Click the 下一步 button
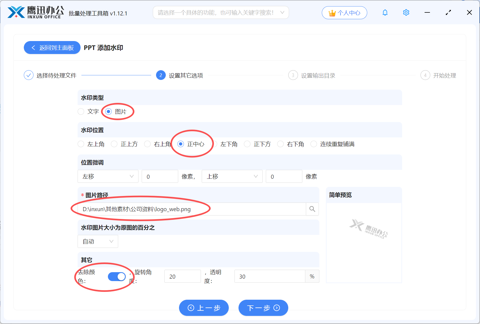480x324 pixels. click(263, 308)
